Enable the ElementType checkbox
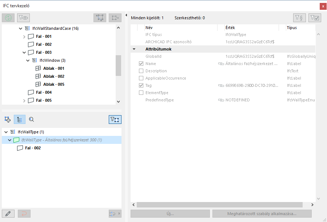Image resolution: width=327 pixels, height=222 pixels. tap(141, 93)
